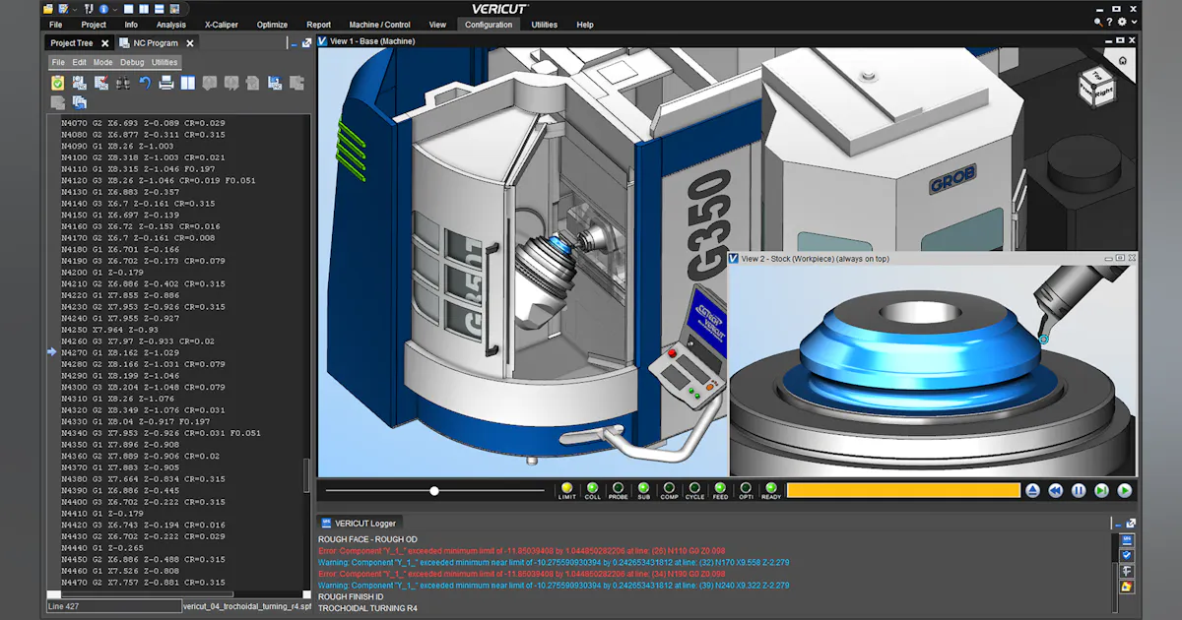Open the File menu in main menu bar

click(55, 25)
